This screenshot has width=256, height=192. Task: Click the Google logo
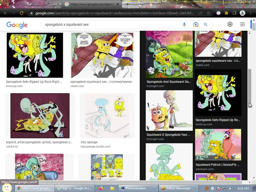[x=17, y=25]
